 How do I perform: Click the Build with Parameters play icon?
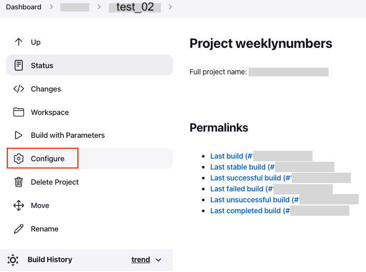tap(19, 135)
